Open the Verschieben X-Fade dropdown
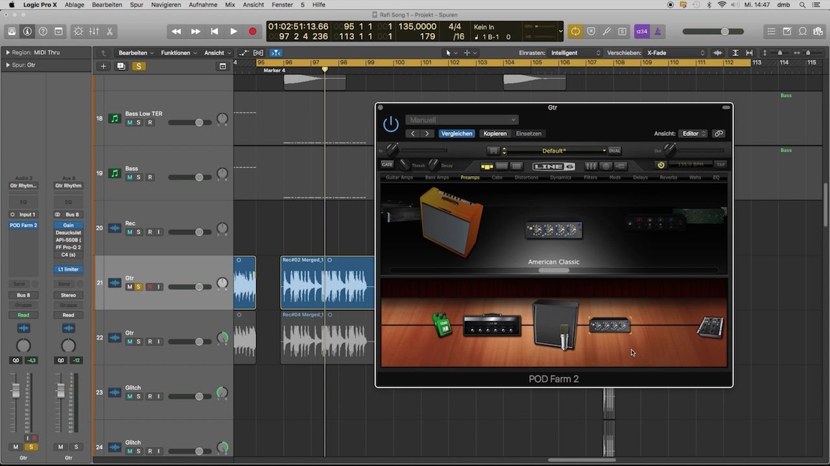The height and width of the screenshot is (466, 830). click(676, 53)
